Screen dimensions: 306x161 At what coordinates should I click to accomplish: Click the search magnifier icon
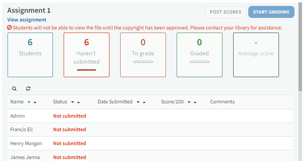[x=14, y=89]
